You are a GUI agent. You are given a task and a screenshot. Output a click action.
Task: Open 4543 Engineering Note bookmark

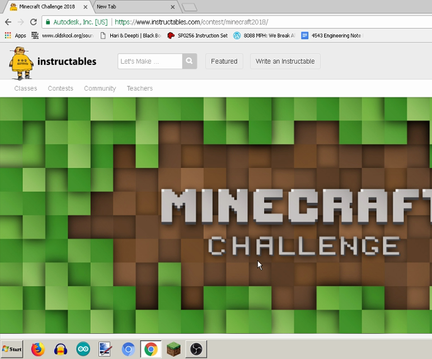[332, 36]
